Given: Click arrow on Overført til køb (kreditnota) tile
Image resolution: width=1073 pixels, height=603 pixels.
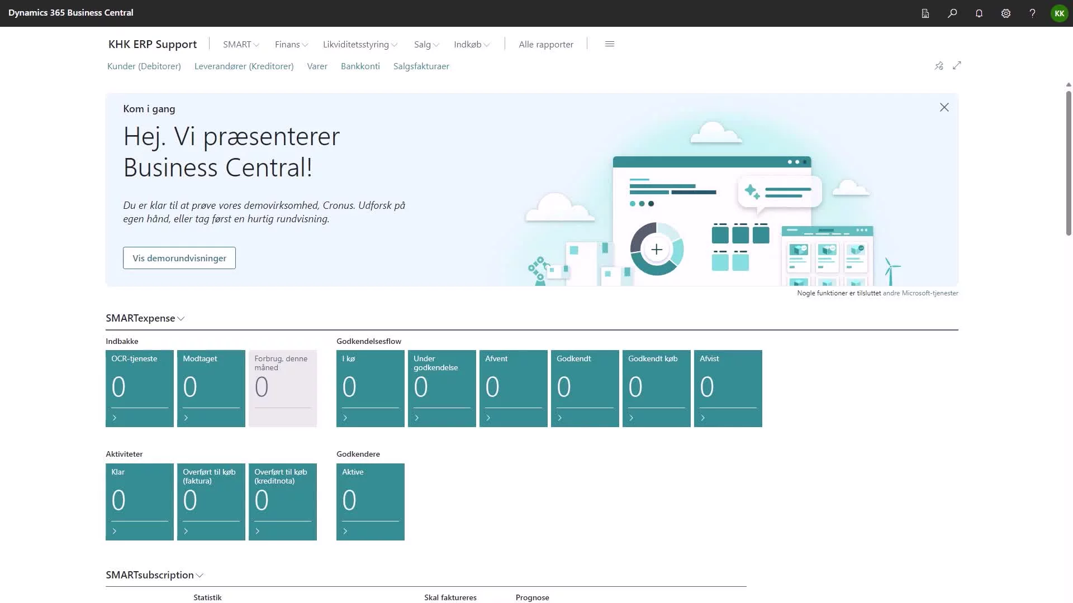Looking at the screenshot, I should (258, 531).
